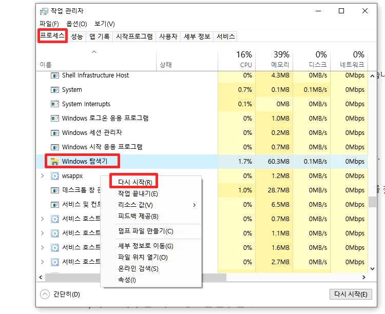This screenshot has height=314, width=385.
Task: Click horizontal scrollbar left arrow
Action: tap(41, 277)
